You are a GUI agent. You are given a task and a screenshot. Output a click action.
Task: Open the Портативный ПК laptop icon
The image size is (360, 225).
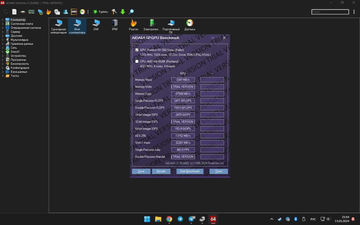click(171, 26)
